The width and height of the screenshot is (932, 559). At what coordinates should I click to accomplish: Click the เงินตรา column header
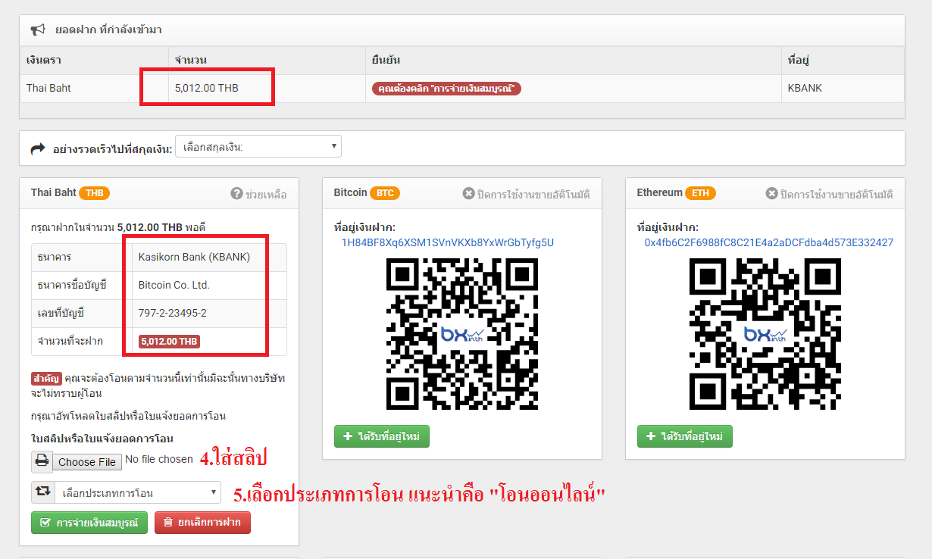[94, 60]
